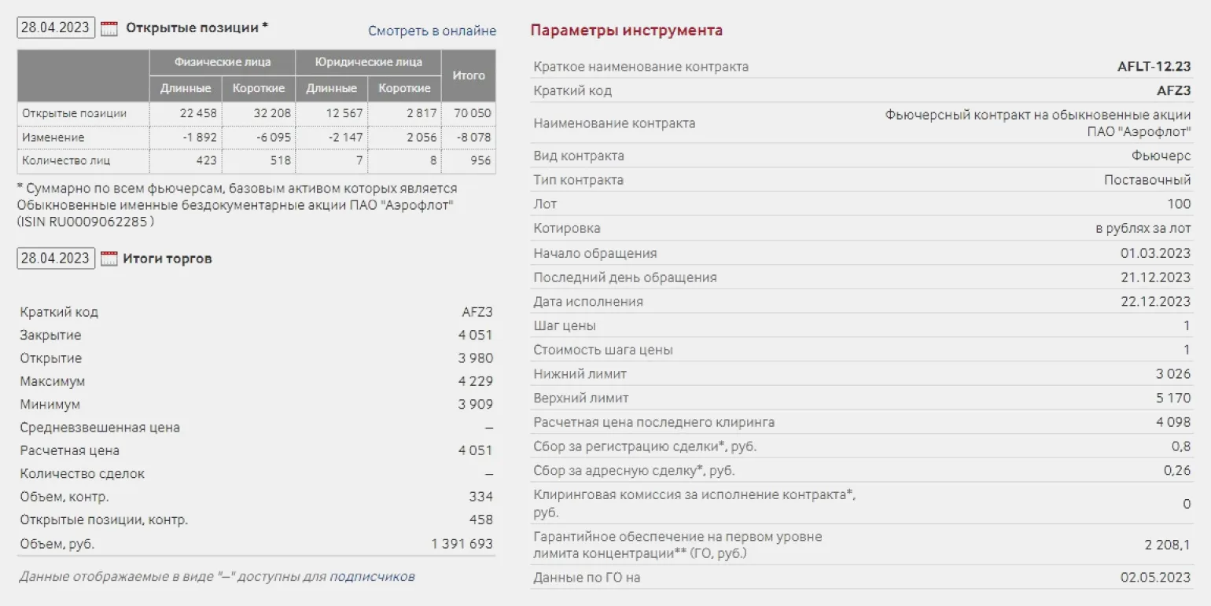Select the Итого column header

[x=469, y=75]
